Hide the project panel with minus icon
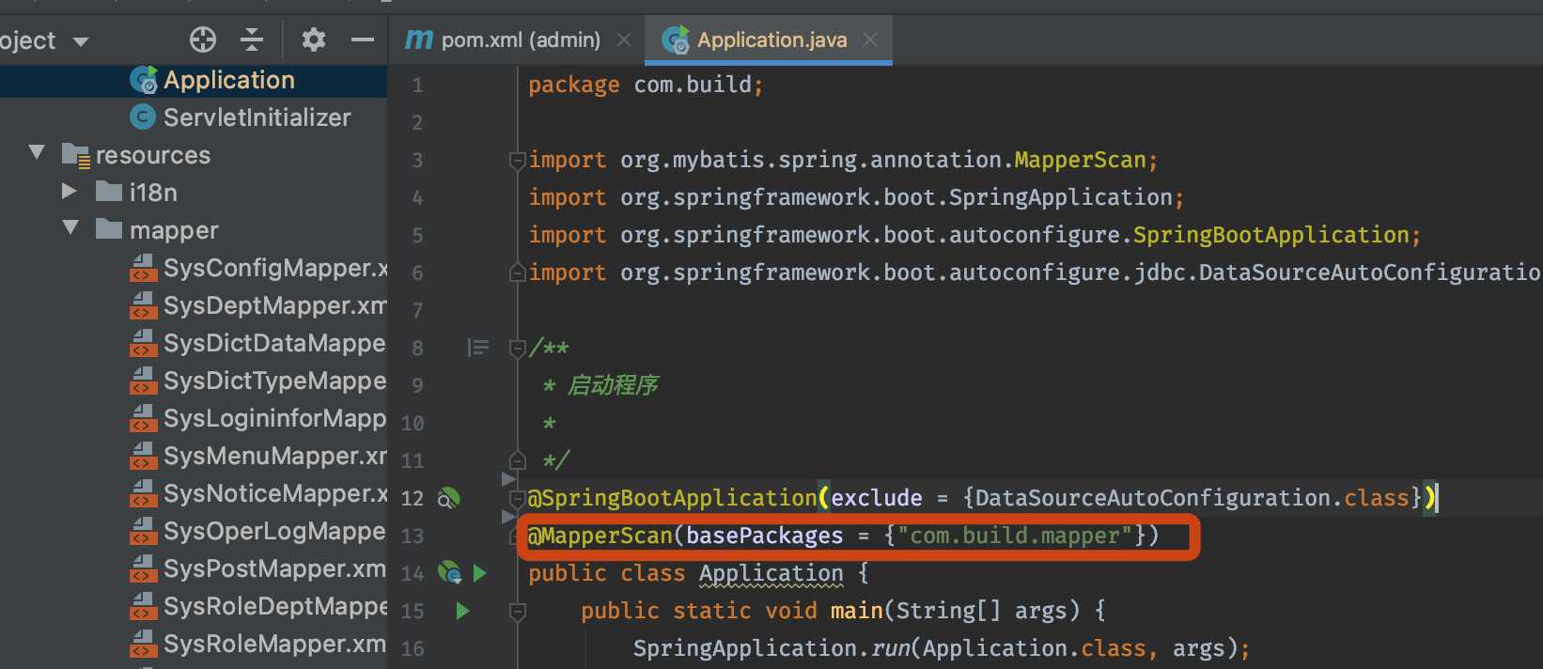Image resolution: width=1543 pixels, height=669 pixels. (x=363, y=39)
